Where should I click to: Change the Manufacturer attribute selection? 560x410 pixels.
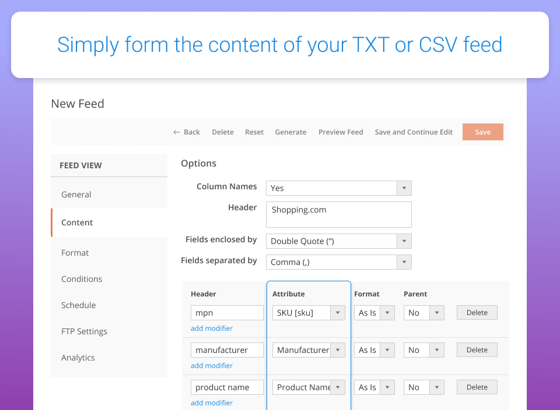337,349
